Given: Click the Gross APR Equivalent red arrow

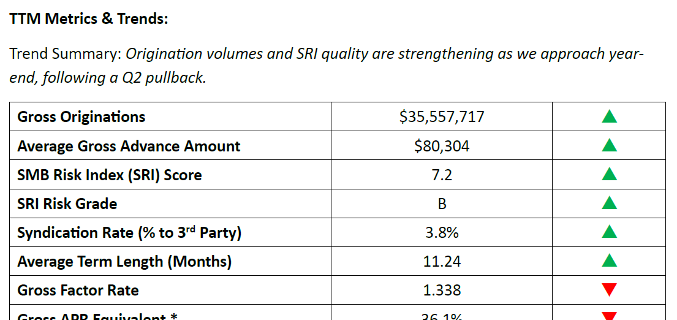Looking at the screenshot, I should coord(609,316).
